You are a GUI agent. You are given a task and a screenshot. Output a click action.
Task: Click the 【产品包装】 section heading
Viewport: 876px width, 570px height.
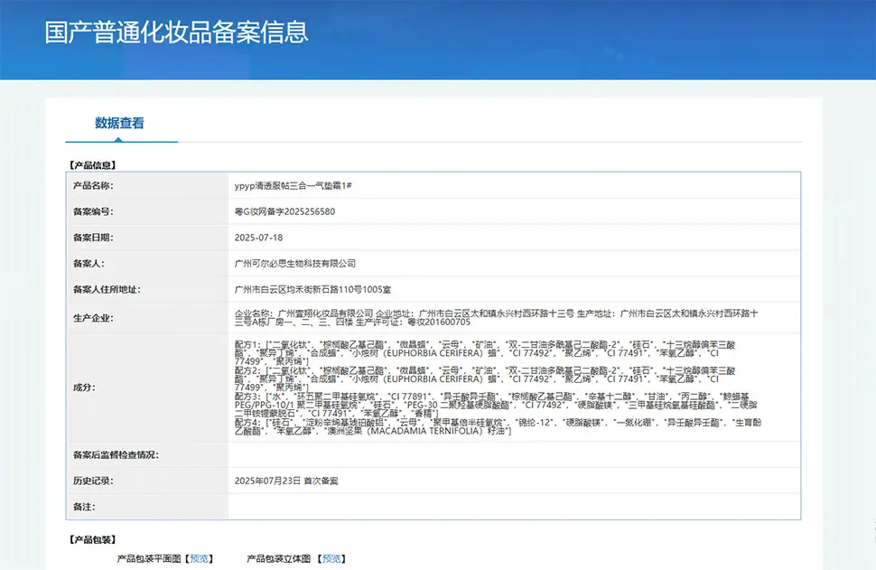tap(92, 539)
